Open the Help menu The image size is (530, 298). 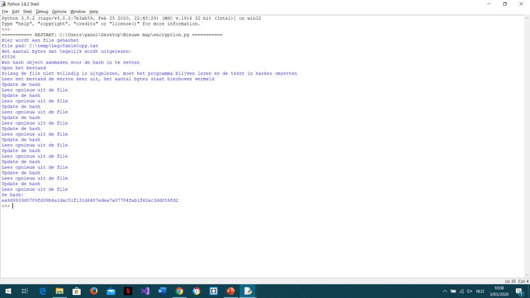[94, 11]
